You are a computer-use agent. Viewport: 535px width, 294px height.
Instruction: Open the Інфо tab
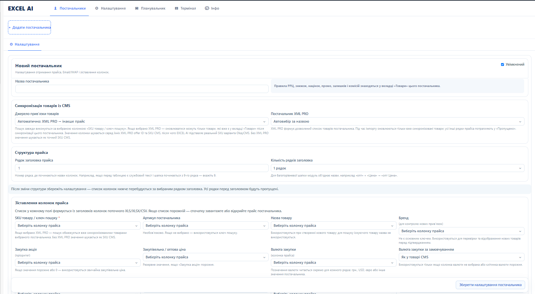212,8
